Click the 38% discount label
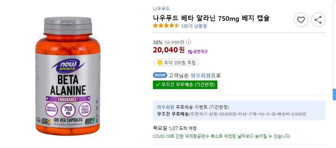Screen dimensions: 336x148 point(158,42)
